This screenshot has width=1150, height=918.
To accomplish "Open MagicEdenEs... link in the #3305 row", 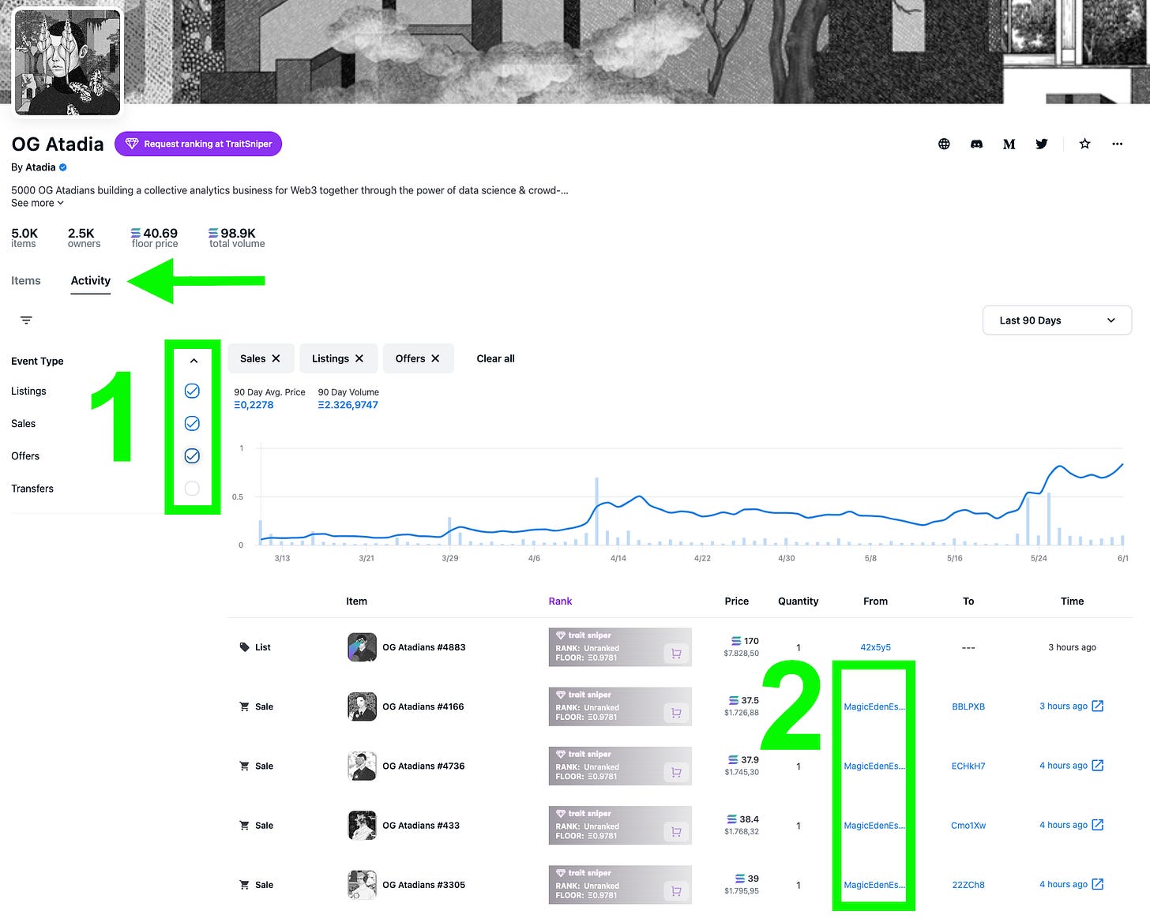I will [x=874, y=885].
